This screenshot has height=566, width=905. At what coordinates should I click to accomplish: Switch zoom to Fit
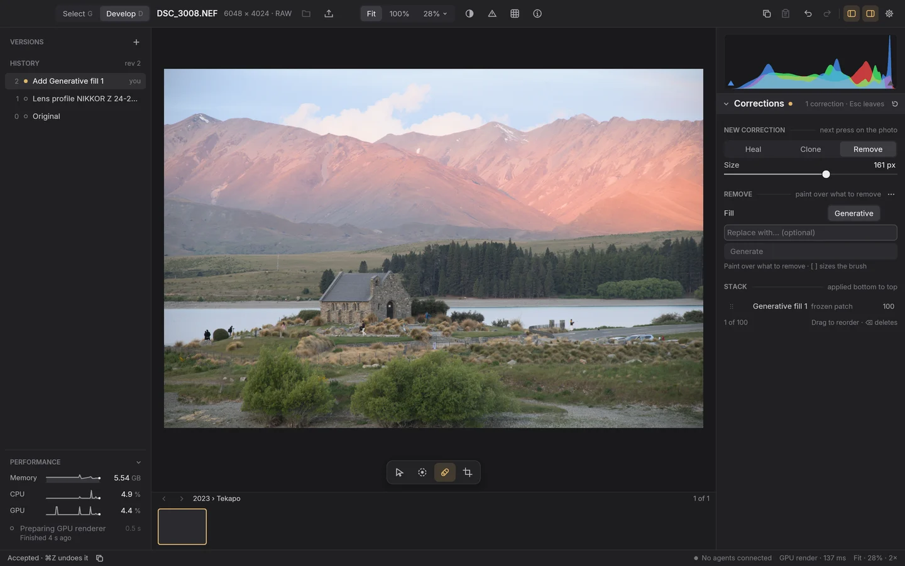[371, 14]
